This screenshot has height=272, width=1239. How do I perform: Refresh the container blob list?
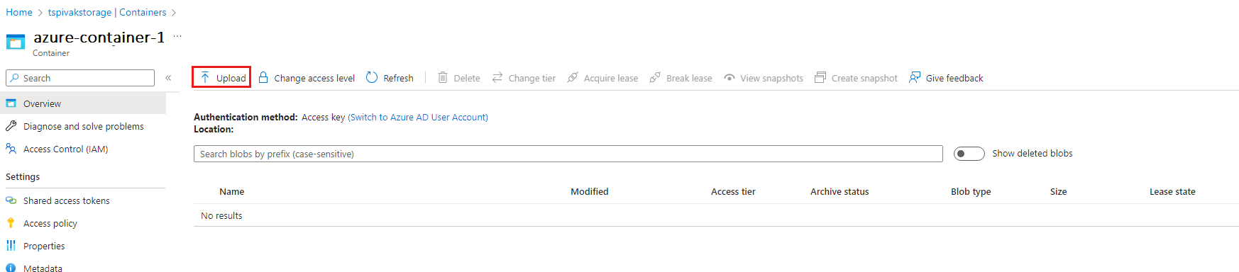point(390,78)
